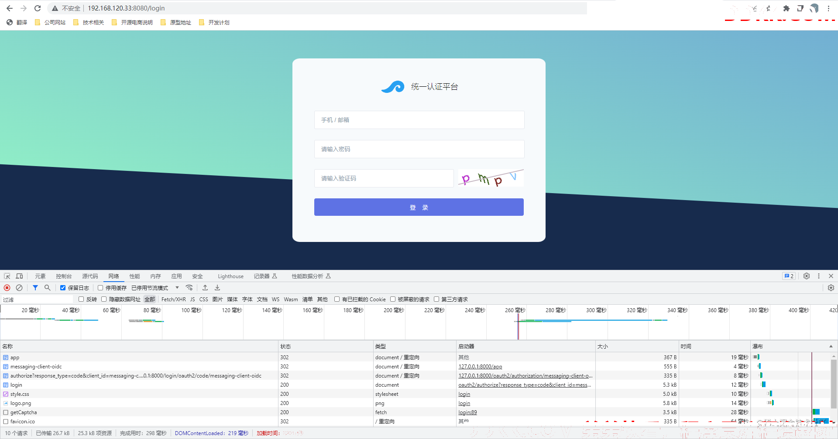This screenshot has width=838, height=439.
Task: Open the 公司网站 bookmark folder
Action: 50,22
